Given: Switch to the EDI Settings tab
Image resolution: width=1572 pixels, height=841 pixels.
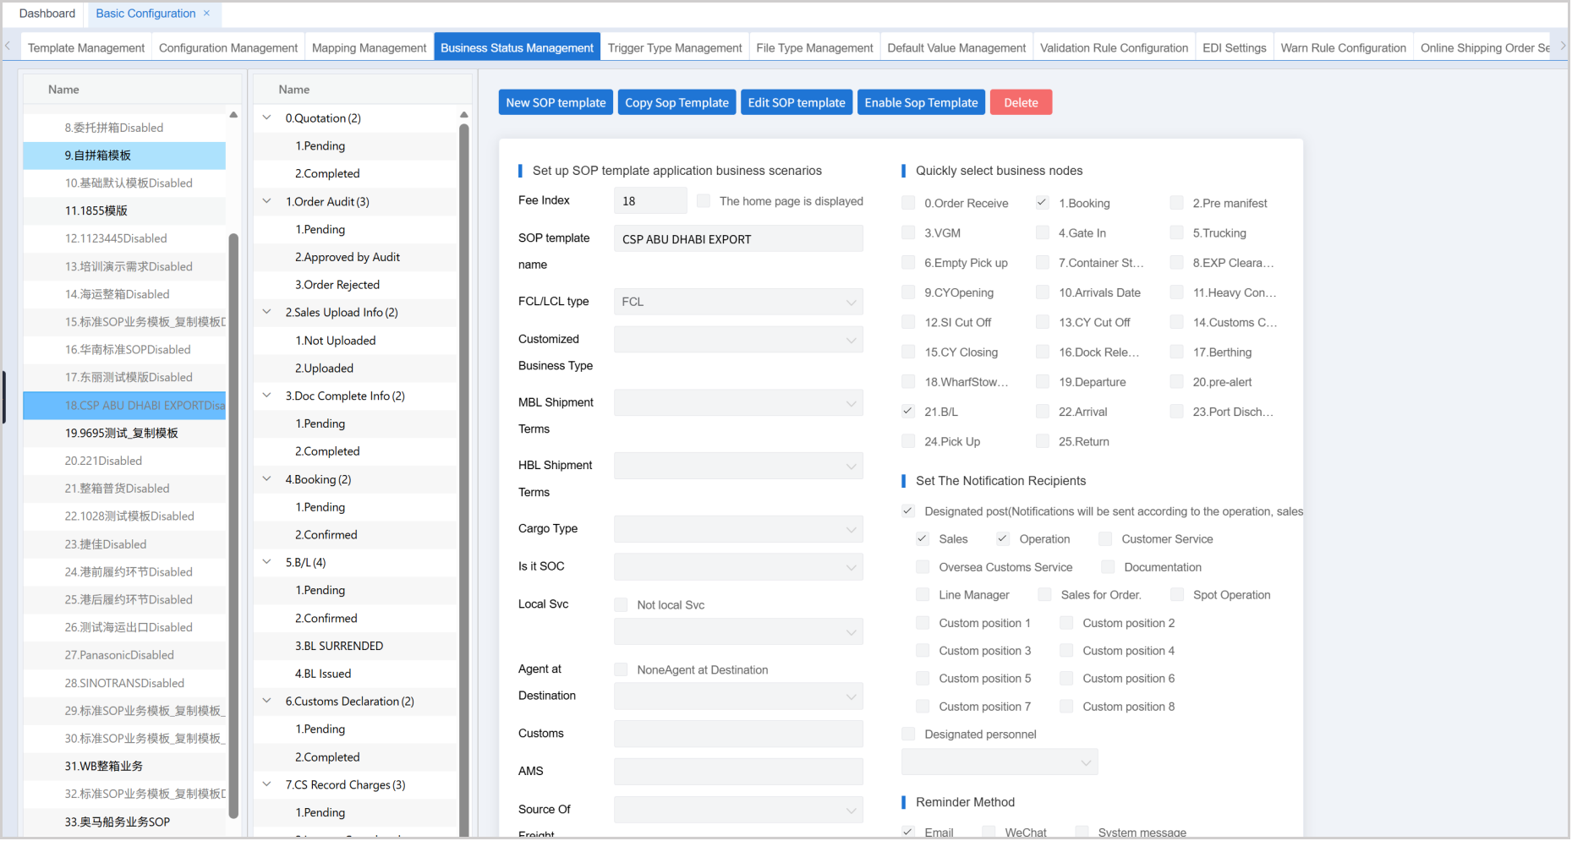Looking at the screenshot, I should [1234, 47].
